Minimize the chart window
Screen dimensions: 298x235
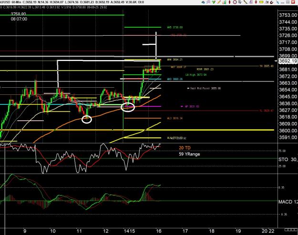click(283, 3)
